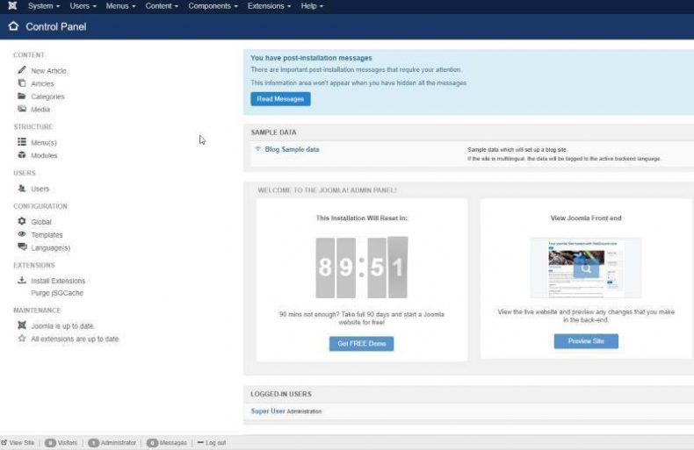The width and height of the screenshot is (694, 450).
Task: Click the Modules cube icon
Action: (x=22, y=155)
